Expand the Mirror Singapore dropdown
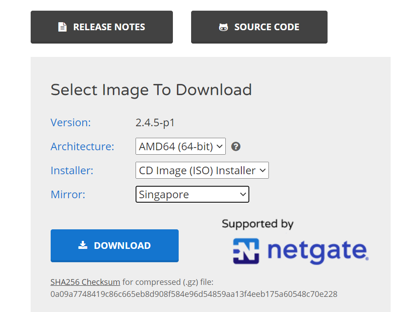The image size is (396, 312). [192, 194]
